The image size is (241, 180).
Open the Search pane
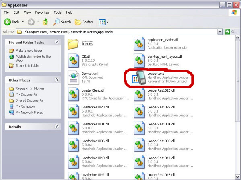coord(62,22)
